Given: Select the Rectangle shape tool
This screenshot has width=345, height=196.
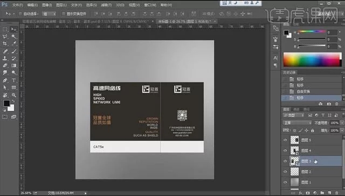Looking at the screenshot, I should pyautogui.click(x=13, y=87).
